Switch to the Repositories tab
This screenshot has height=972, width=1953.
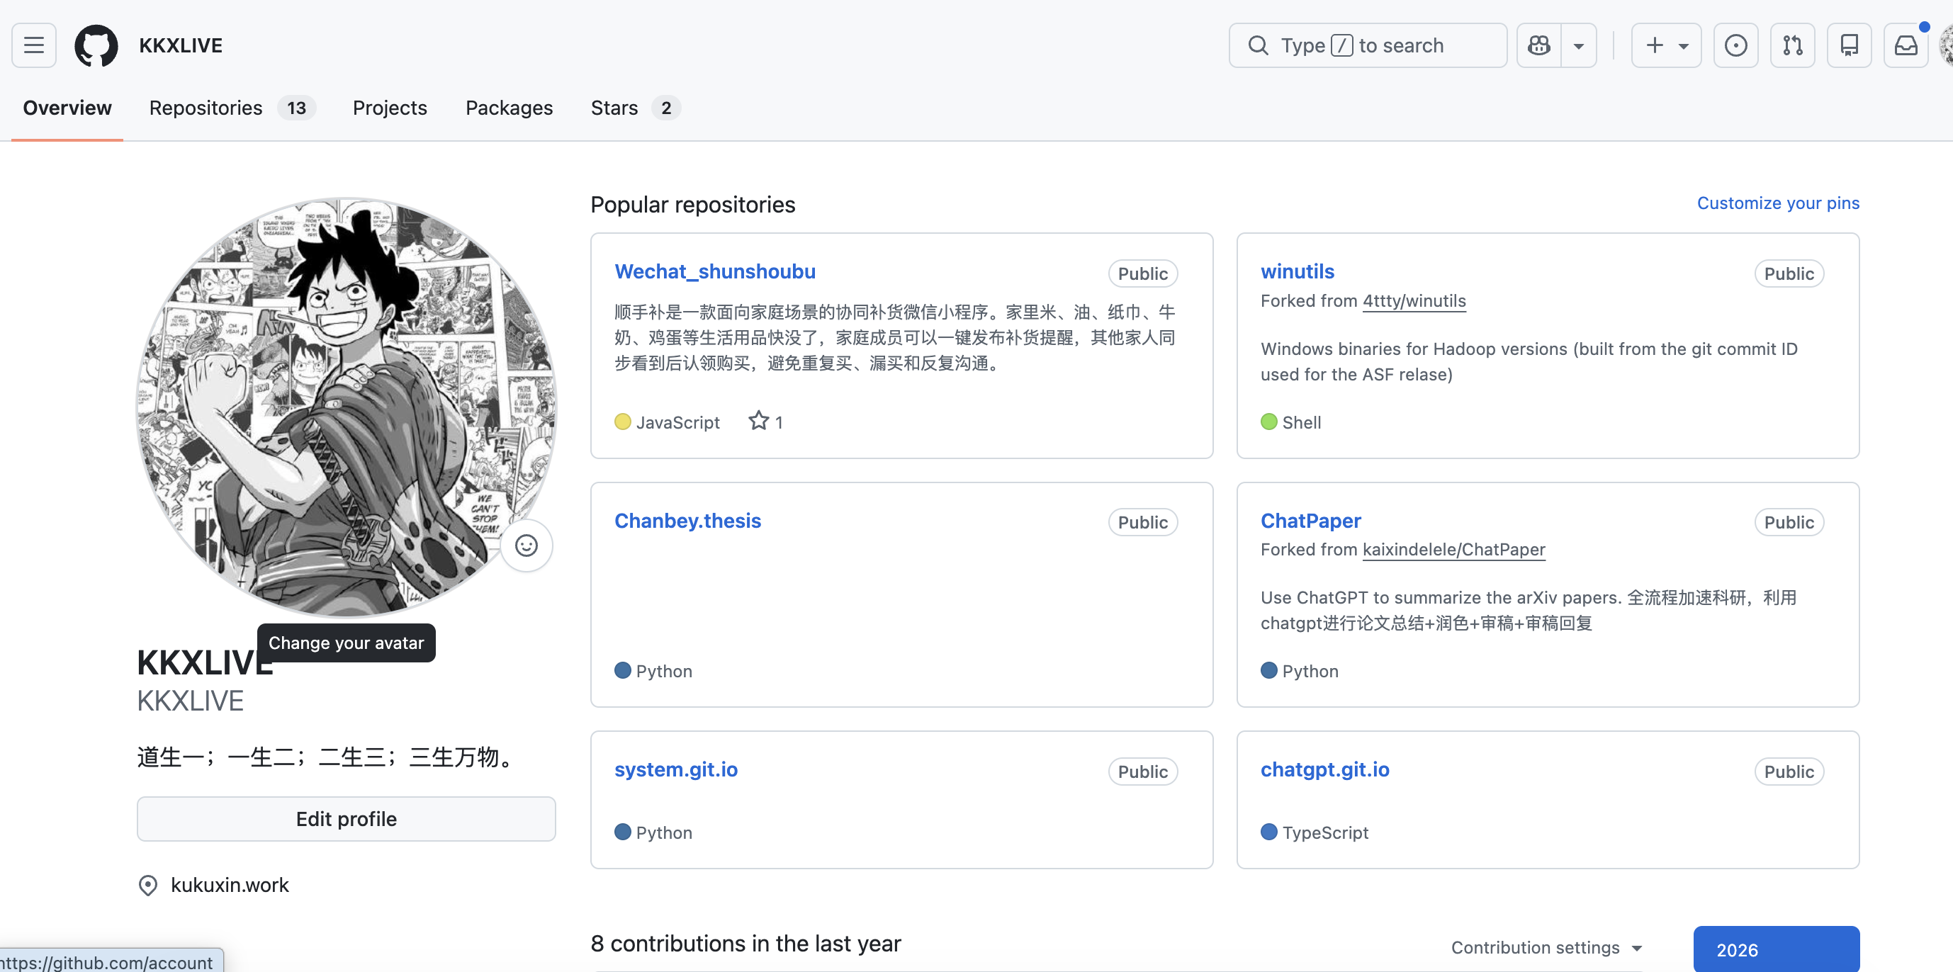pyautogui.click(x=232, y=108)
